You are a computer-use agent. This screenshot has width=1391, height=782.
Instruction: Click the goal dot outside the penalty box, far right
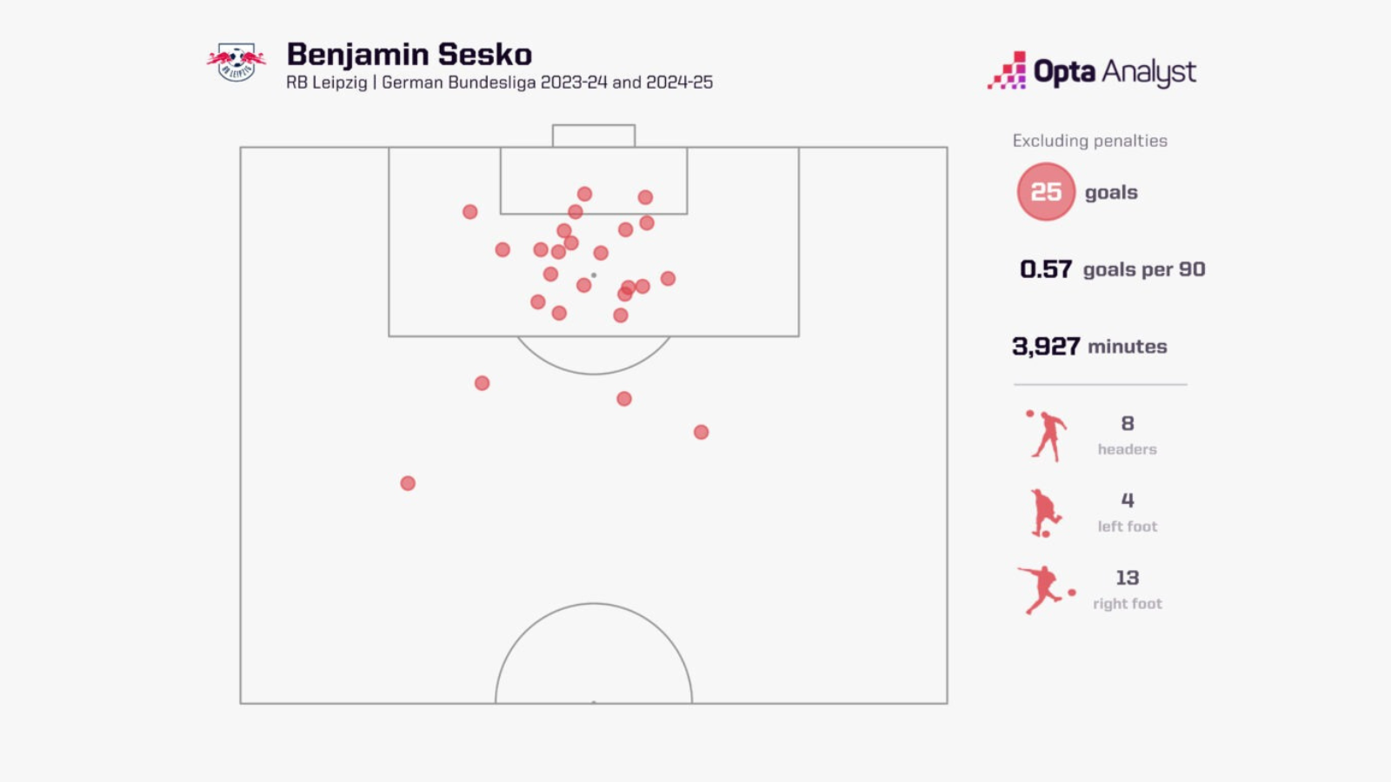pos(701,432)
